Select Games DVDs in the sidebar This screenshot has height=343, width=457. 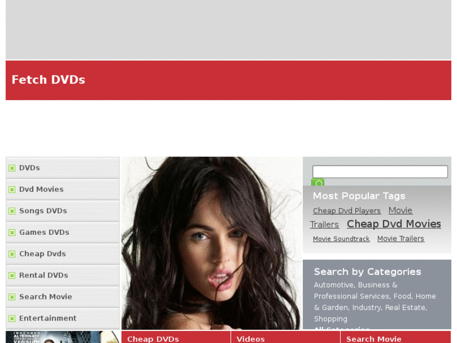(x=63, y=232)
